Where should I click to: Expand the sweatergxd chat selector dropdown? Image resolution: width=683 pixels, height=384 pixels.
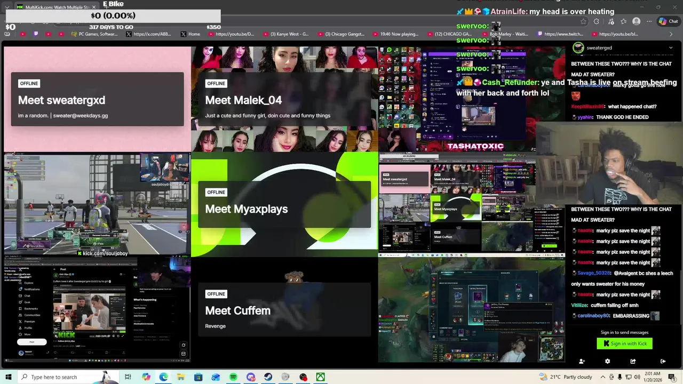pyautogui.click(x=671, y=48)
